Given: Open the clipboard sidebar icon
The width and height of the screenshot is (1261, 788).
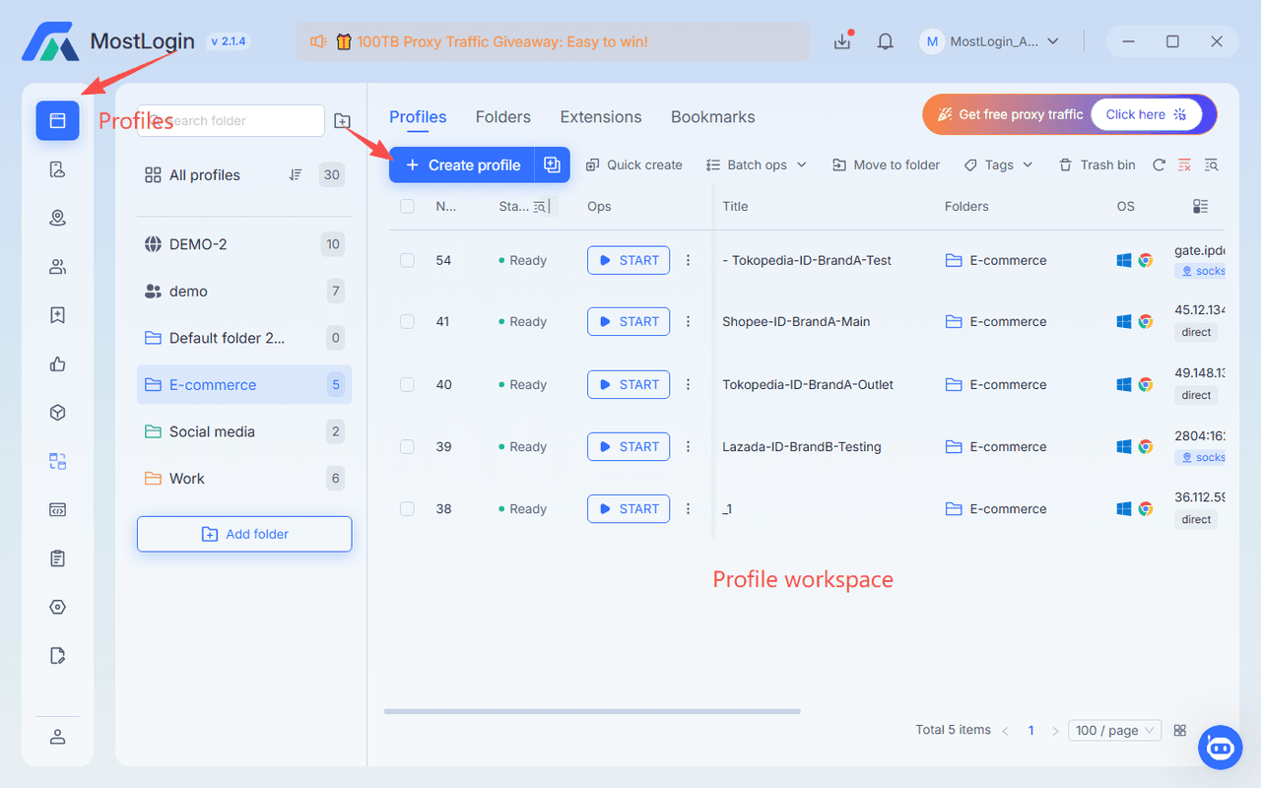Looking at the screenshot, I should (57, 558).
